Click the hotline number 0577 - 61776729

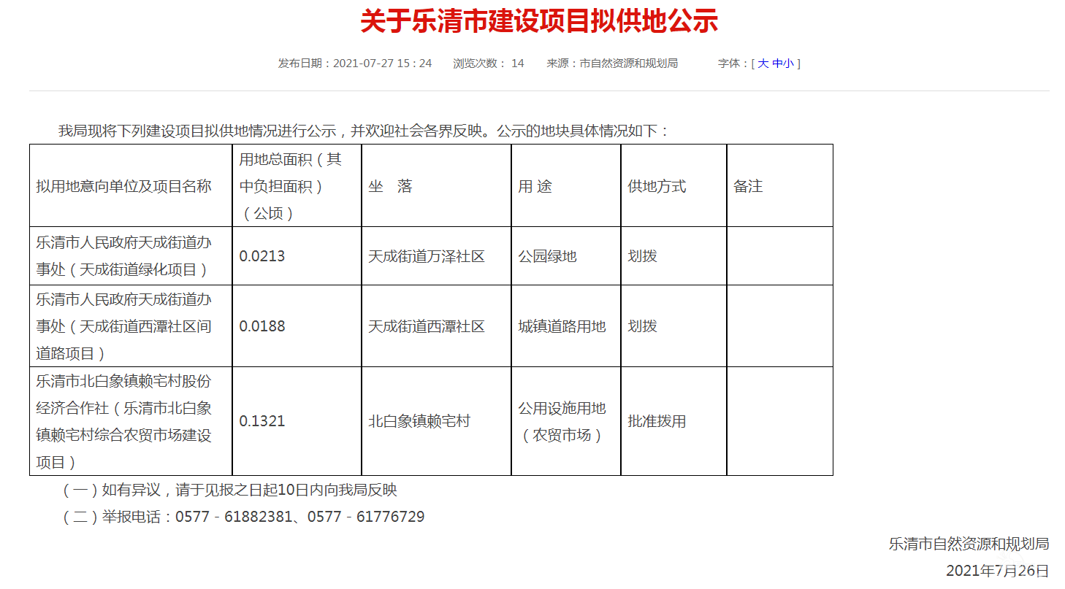[x=366, y=517]
